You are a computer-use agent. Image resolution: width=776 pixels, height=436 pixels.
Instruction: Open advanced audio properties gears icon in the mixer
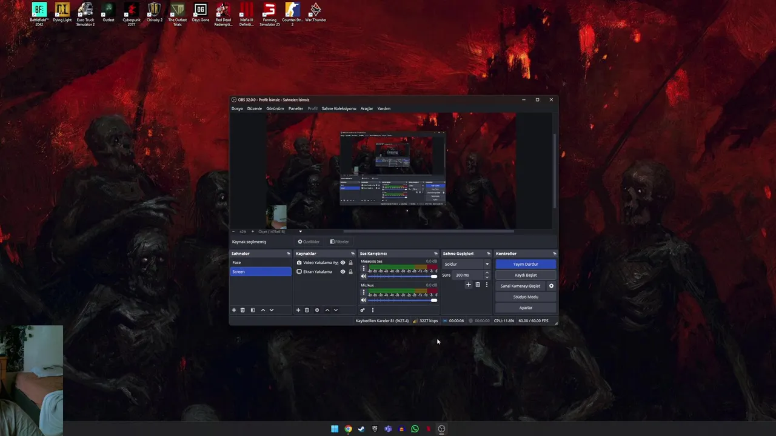pyautogui.click(x=363, y=310)
